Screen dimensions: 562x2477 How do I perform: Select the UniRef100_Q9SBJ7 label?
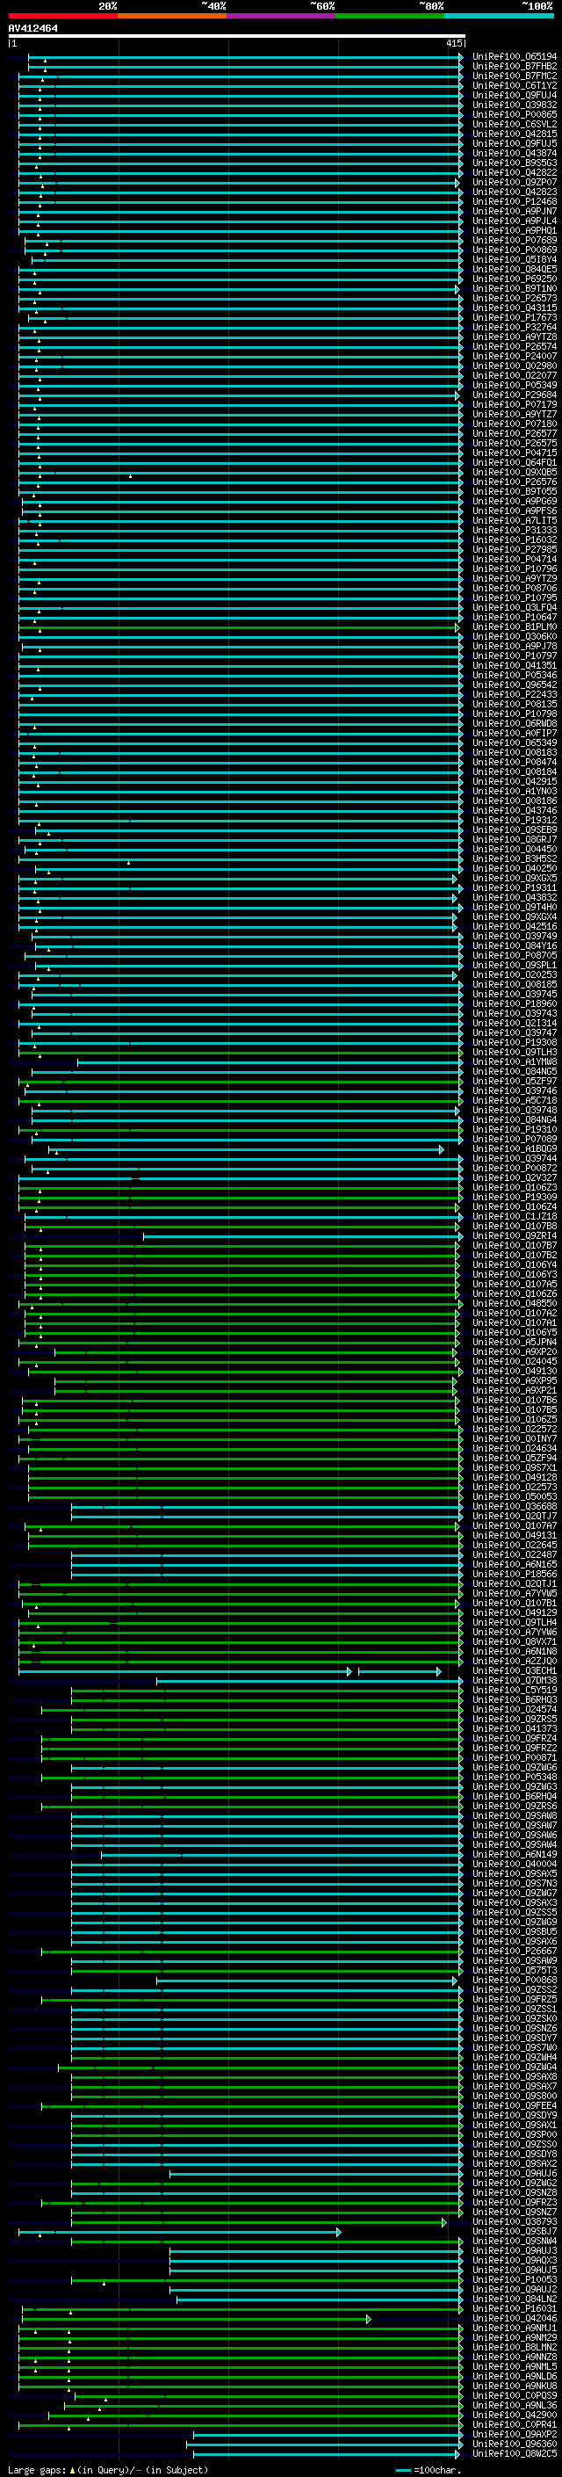click(514, 2232)
